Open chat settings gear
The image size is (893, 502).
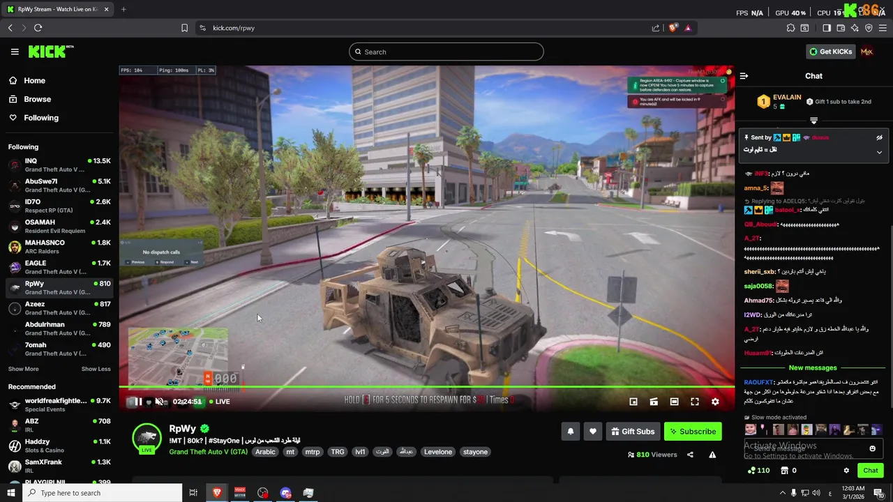(x=846, y=471)
